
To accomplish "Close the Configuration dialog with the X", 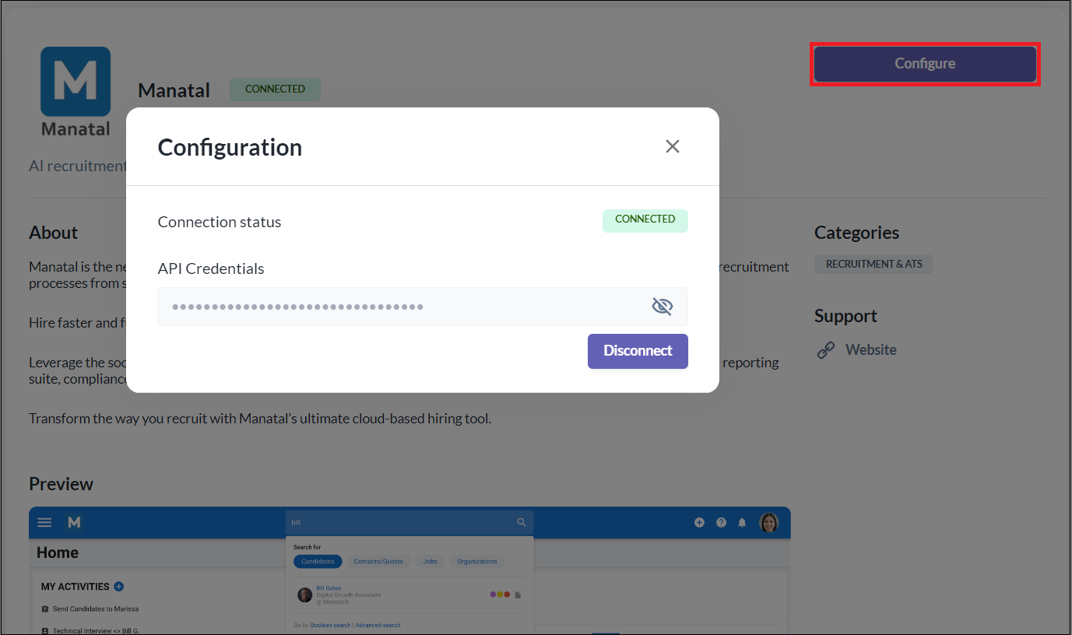I will [673, 146].
